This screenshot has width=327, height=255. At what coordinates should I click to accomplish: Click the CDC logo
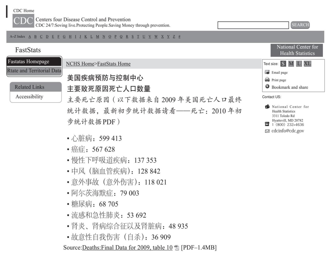coord(23,21)
